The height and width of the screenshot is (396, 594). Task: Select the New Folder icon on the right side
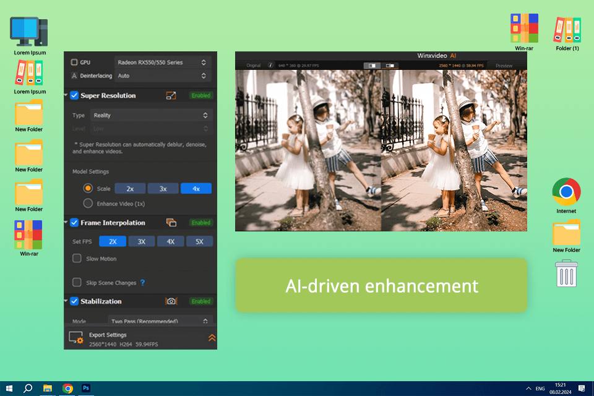pyautogui.click(x=566, y=232)
